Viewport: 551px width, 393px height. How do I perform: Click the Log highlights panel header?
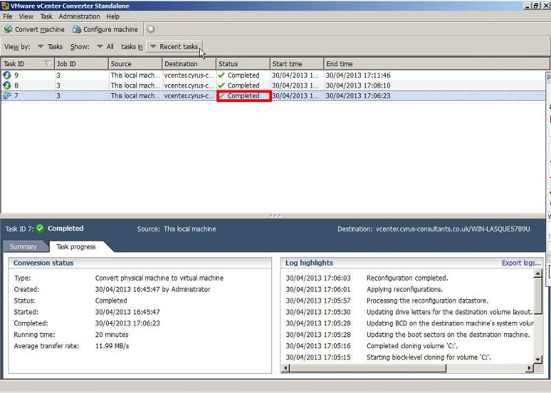click(411, 263)
